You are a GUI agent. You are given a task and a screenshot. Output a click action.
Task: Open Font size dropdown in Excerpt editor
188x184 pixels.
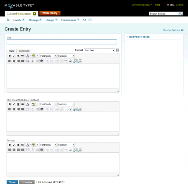pyautogui.click(x=66, y=145)
